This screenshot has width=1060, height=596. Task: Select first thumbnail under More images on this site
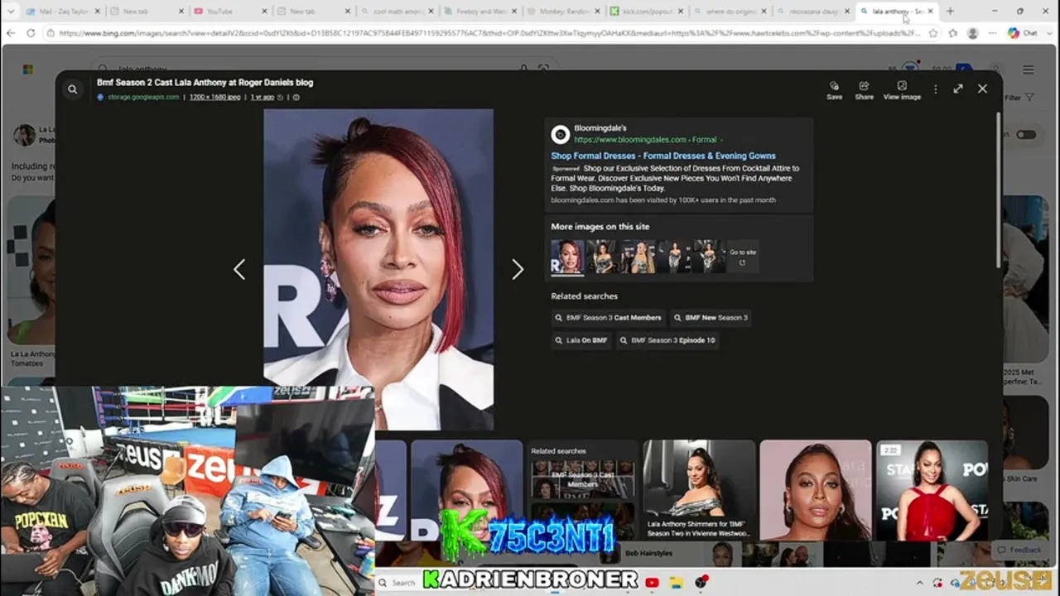tap(567, 257)
